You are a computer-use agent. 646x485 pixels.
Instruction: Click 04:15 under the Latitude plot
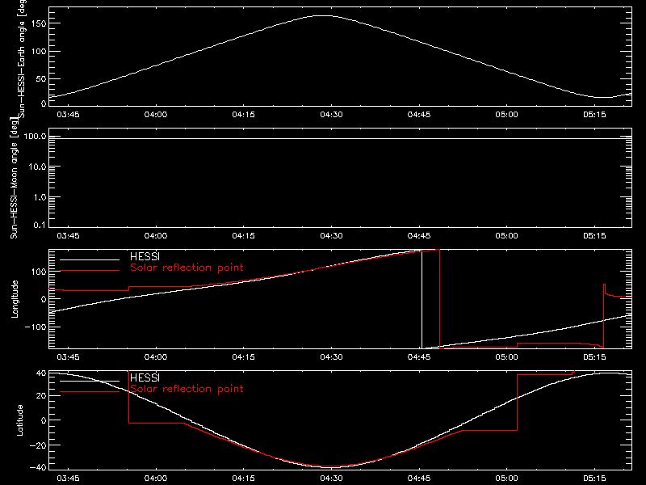pyautogui.click(x=244, y=478)
